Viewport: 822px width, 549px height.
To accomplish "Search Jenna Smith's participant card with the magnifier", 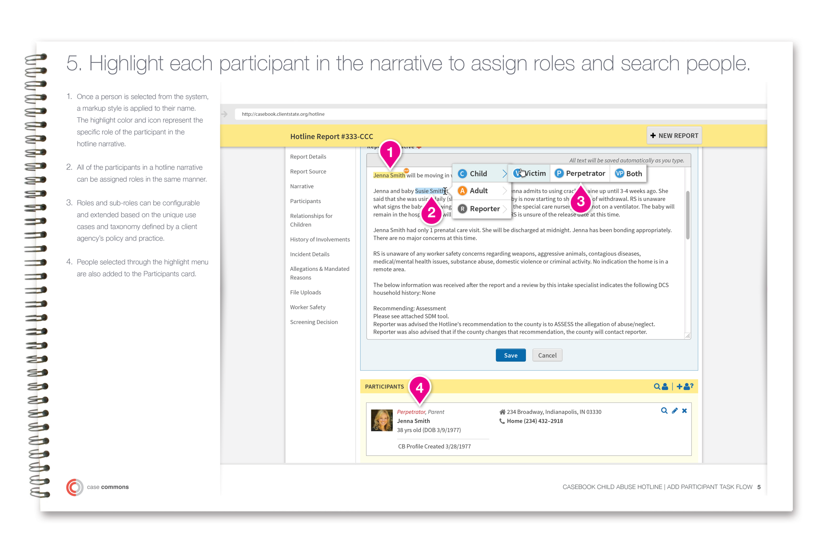I will coord(664,411).
